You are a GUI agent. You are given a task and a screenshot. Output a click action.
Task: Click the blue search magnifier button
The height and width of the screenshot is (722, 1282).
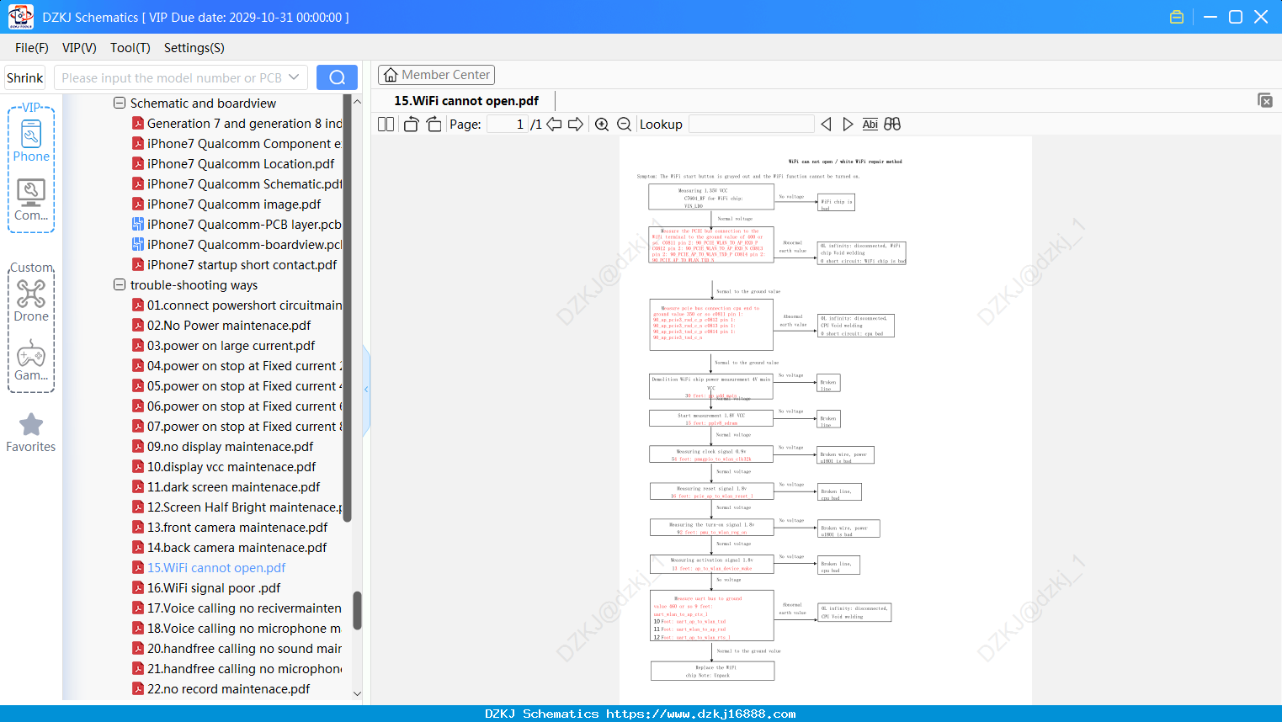click(337, 77)
